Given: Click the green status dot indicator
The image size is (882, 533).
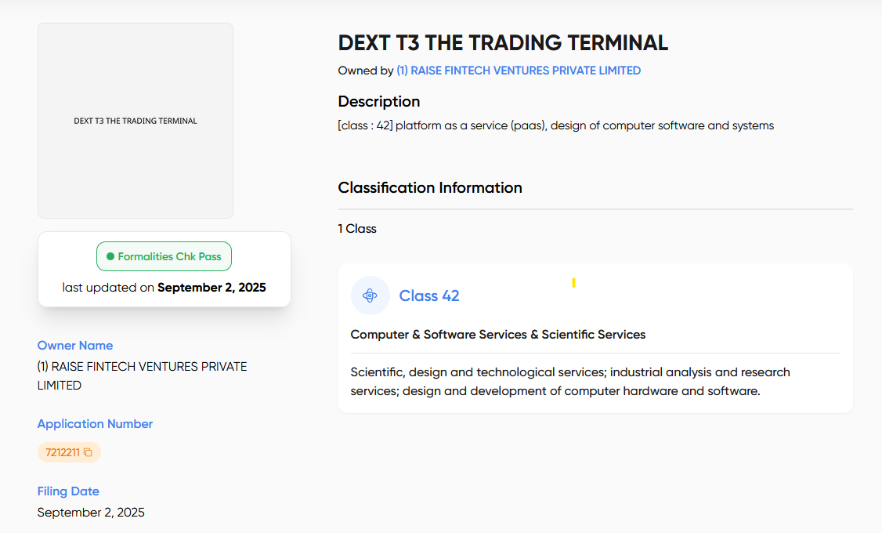Looking at the screenshot, I should 110,256.
